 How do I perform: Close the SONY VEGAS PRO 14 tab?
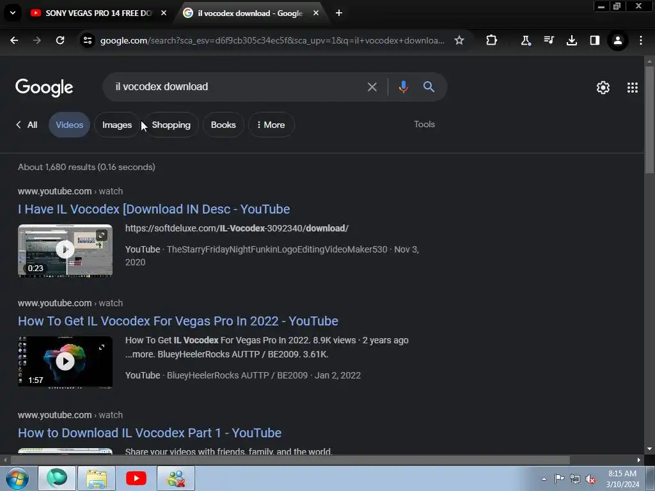pyautogui.click(x=164, y=13)
